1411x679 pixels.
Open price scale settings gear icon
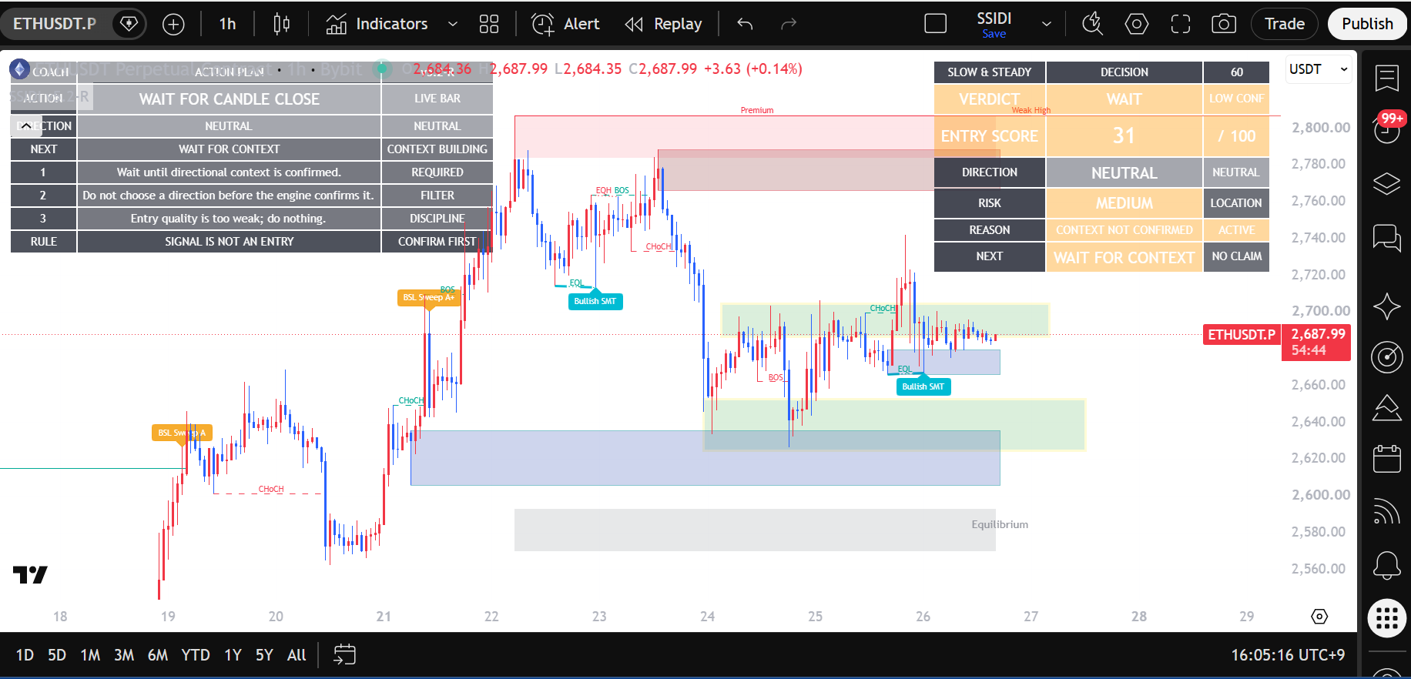coord(1319,617)
